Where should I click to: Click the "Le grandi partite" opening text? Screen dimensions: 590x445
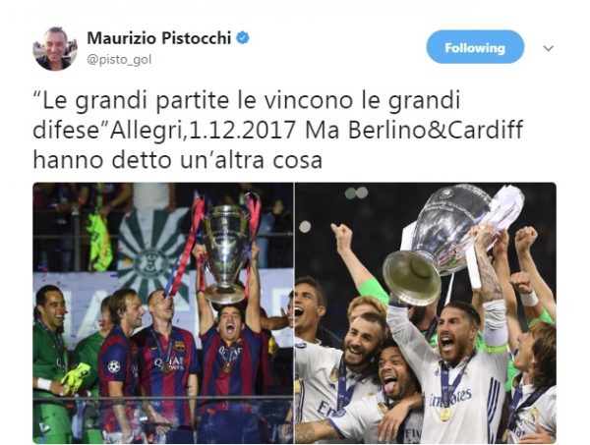click(132, 100)
